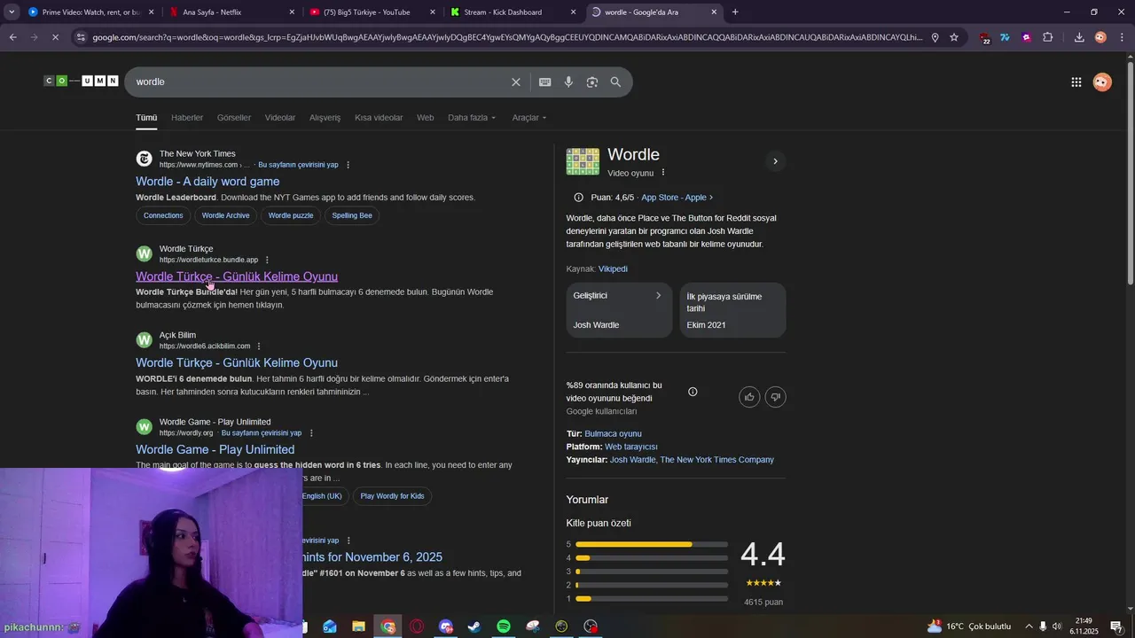The height and width of the screenshot is (638, 1135).
Task: Open Opera GX from the taskbar
Action: 417,626
